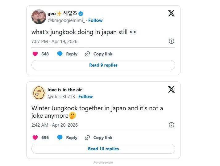Open the 7:07 PM Apr 19 timestamp
Image resolution: width=220 pixels, height=166 pixels.
pos(54,41)
